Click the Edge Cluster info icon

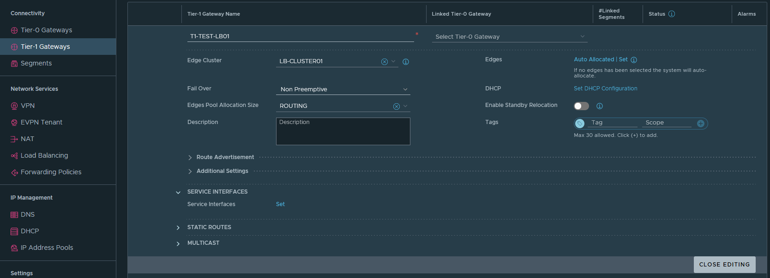click(406, 62)
